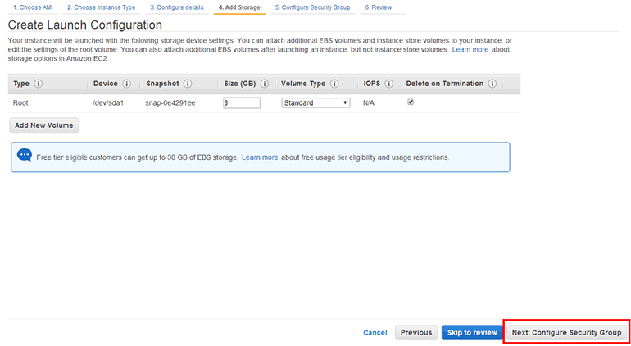Go to the 1. Choose AMI tab
The height and width of the screenshot is (346, 631).
[33, 7]
